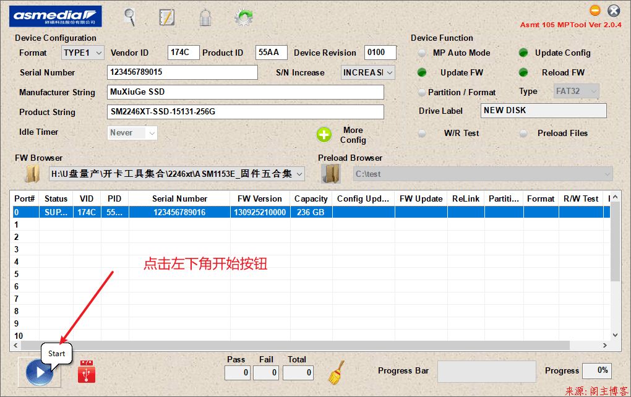Click the Capacity column header
The height and width of the screenshot is (397, 631).
tap(311, 198)
